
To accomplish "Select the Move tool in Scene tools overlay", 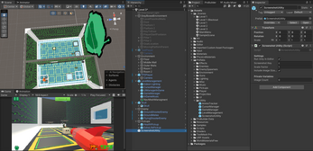I will pyautogui.click(x=4, y=19).
